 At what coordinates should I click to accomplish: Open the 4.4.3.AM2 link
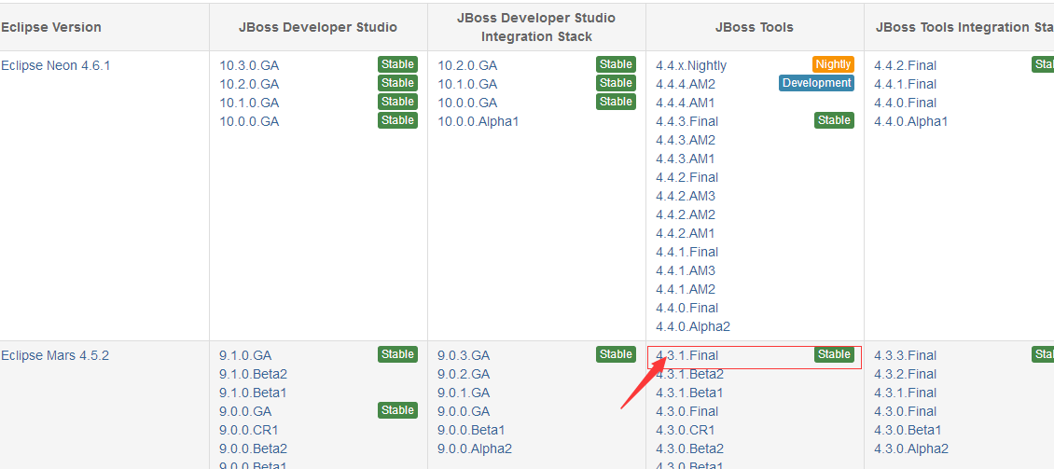click(686, 141)
